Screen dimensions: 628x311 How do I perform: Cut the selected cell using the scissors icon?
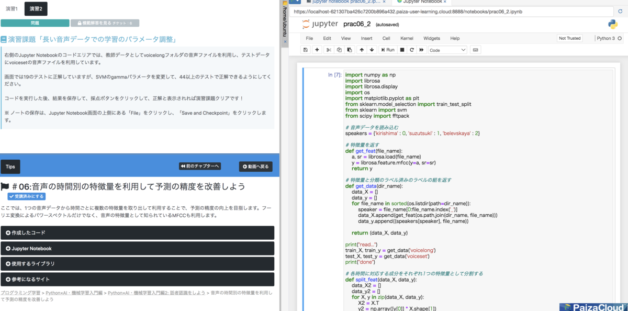[329, 50]
